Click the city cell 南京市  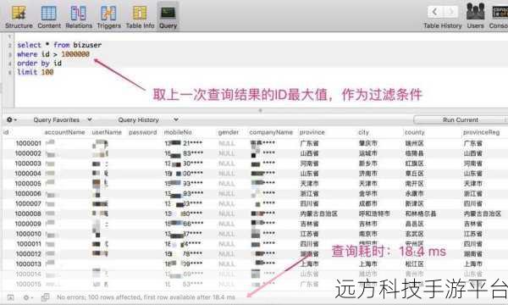tap(368, 234)
